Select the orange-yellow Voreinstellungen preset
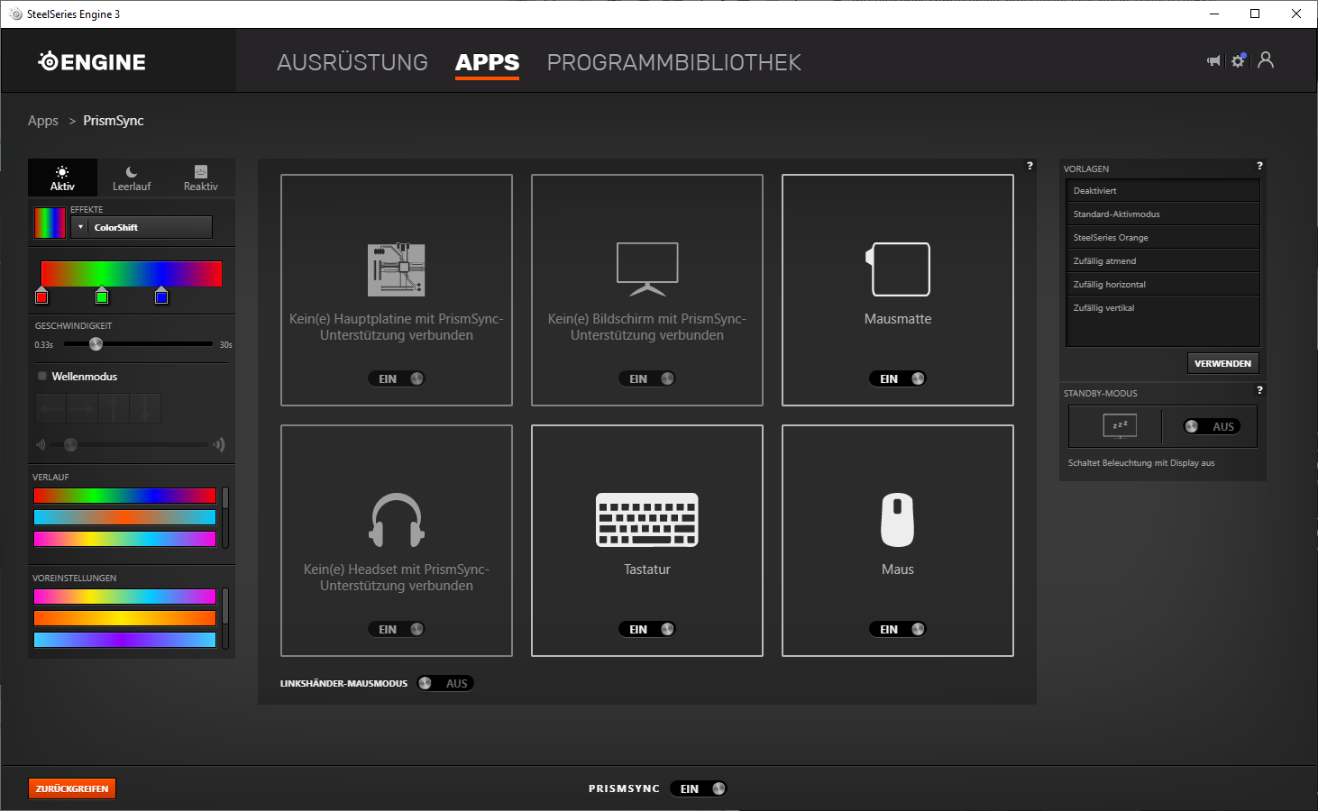Screen dimensions: 1318x811 (x=125, y=618)
